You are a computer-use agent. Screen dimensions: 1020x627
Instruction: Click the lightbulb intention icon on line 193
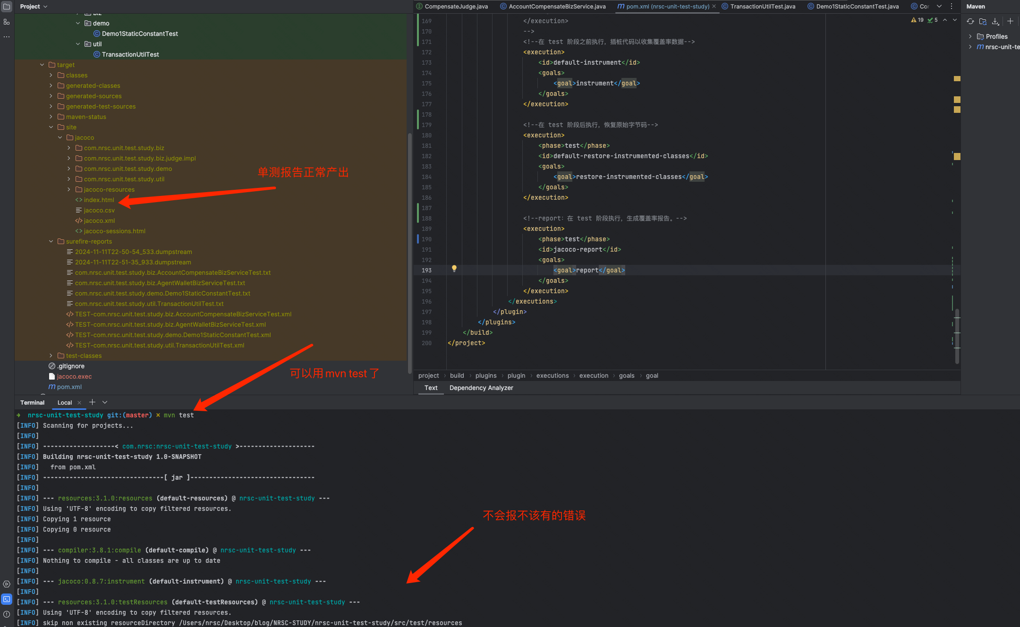click(x=454, y=269)
